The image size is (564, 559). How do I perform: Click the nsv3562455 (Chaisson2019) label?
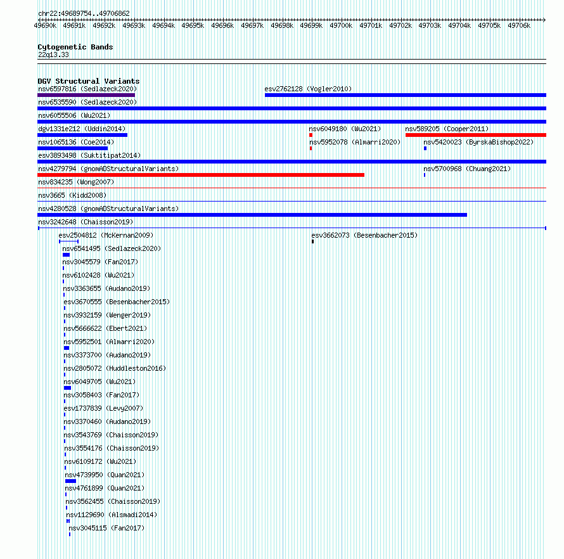pyautogui.click(x=113, y=501)
